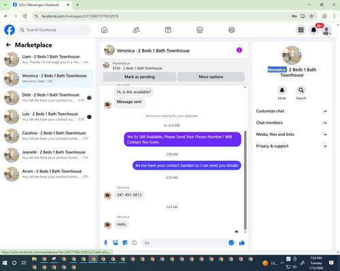Click the chat header title Veronica
Image resolution: width=340 pixels, height=271 pixels.
click(153, 50)
